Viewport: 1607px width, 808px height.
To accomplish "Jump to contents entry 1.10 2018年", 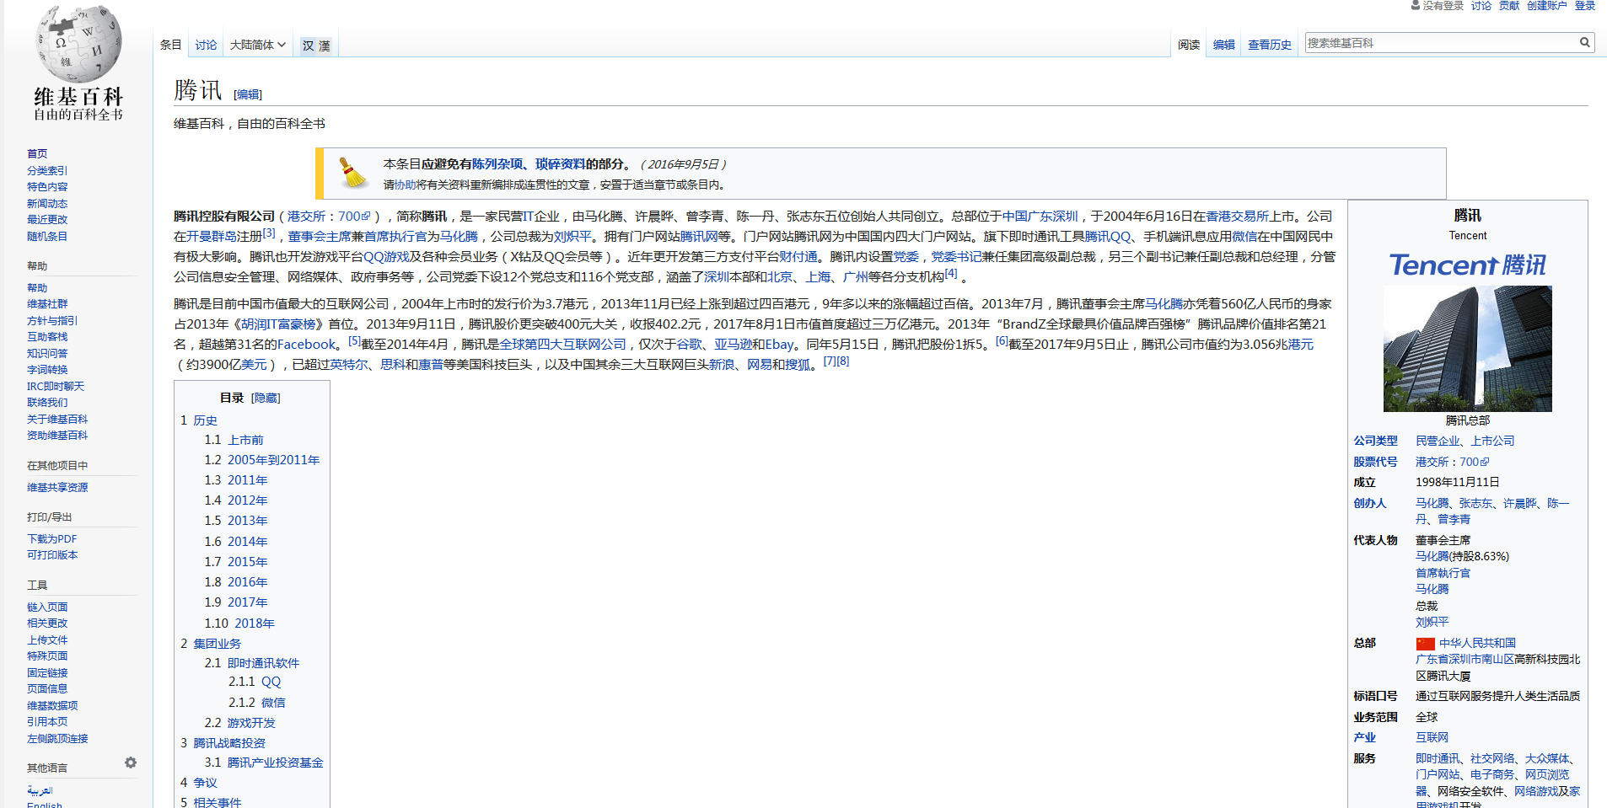I will (239, 623).
